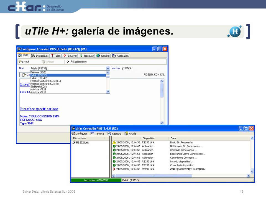Image resolution: width=266 pixels, height=199 pixels.
Task: Click the Annuler toolbar button
Action: point(48,62)
